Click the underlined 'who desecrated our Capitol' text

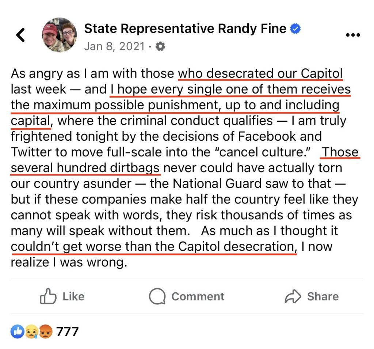tap(260, 73)
